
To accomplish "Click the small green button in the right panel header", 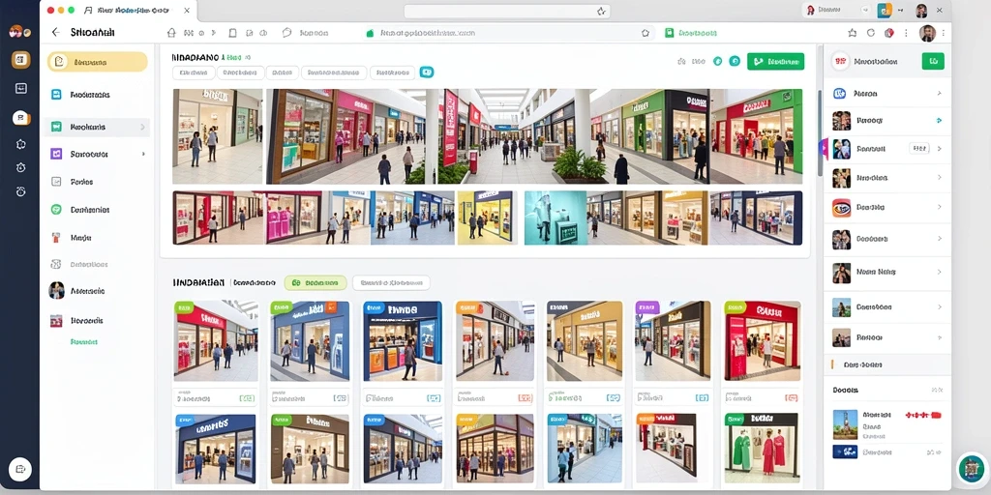I will pos(933,61).
